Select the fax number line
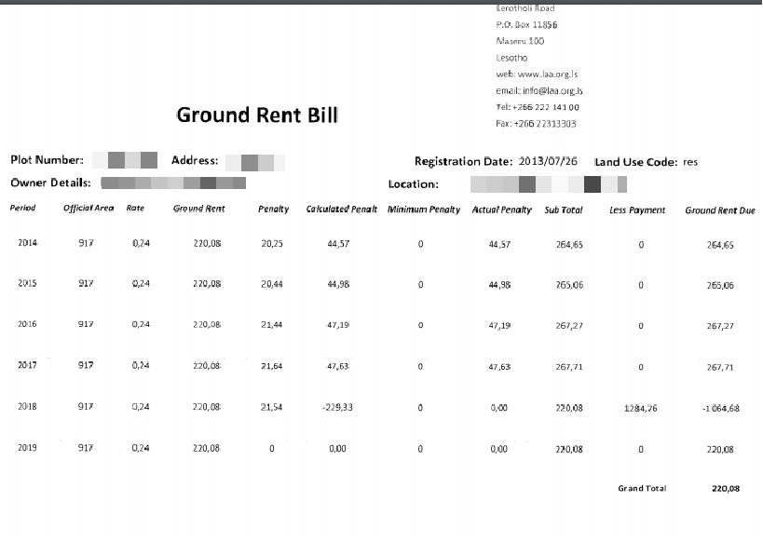763x542 pixels. [x=536, y=124]
